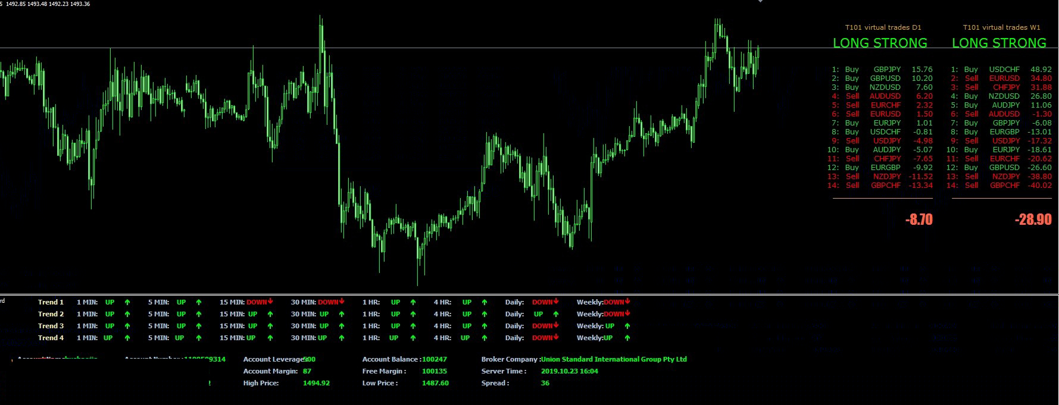This screenshot has width=1059, height=405.
Task: Click broker name Union Standard International Group
Action: [614, 359]
